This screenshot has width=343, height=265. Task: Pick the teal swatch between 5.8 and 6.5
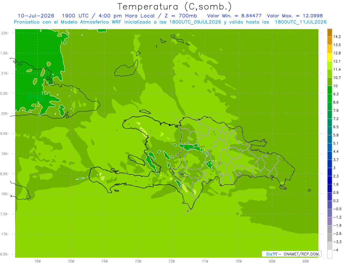[x=330, y=131]
